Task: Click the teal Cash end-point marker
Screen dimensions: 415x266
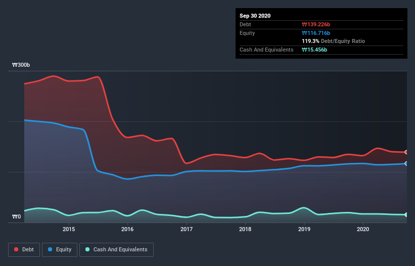Action: click(406, 214)
